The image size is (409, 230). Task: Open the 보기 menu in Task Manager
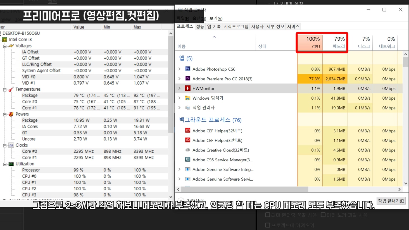(216, 18)
